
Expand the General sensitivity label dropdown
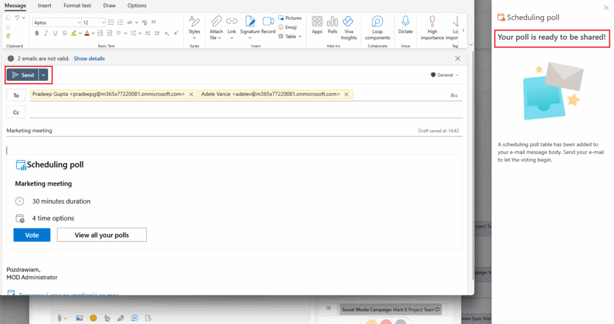445,75
